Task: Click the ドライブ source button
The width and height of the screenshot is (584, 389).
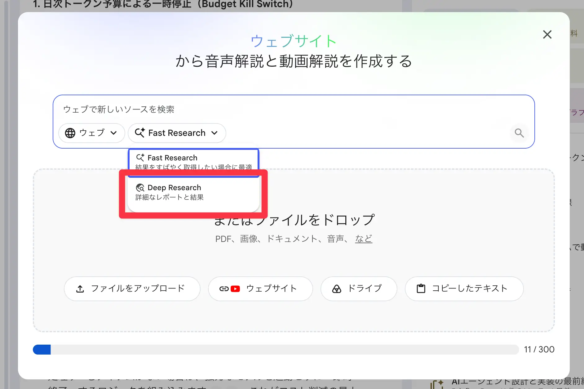Action: click(x=359, y=289)
